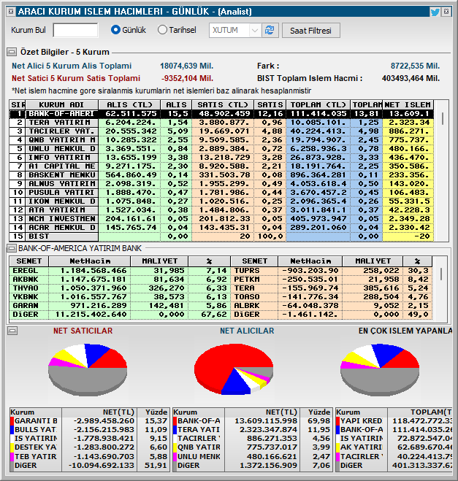Select the IKON MENKUL D row
Image resolution: width=458 pixels, height=481 pixels.
[x=221, y=201]
